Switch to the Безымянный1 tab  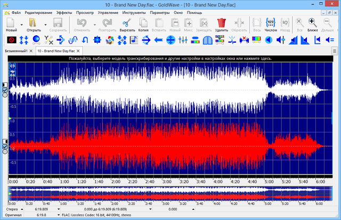pyautogui.click(x=15, y=50)
